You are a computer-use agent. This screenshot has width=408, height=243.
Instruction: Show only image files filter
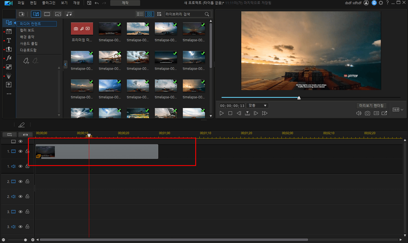coord(58,14)
